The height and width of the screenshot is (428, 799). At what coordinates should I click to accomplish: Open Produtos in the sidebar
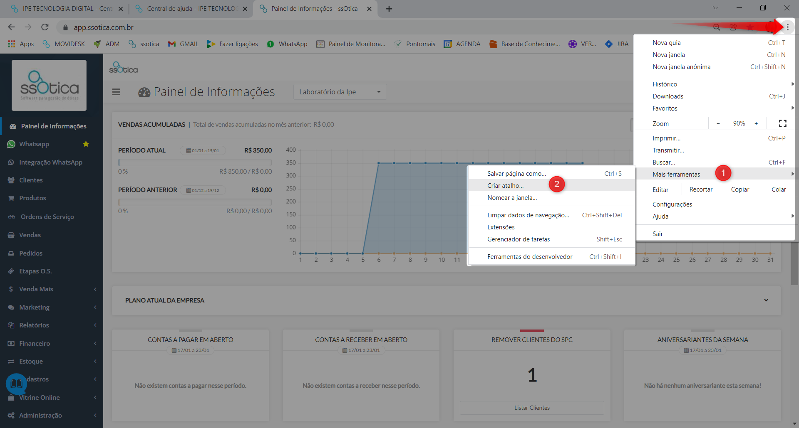(x=32, y=198)
